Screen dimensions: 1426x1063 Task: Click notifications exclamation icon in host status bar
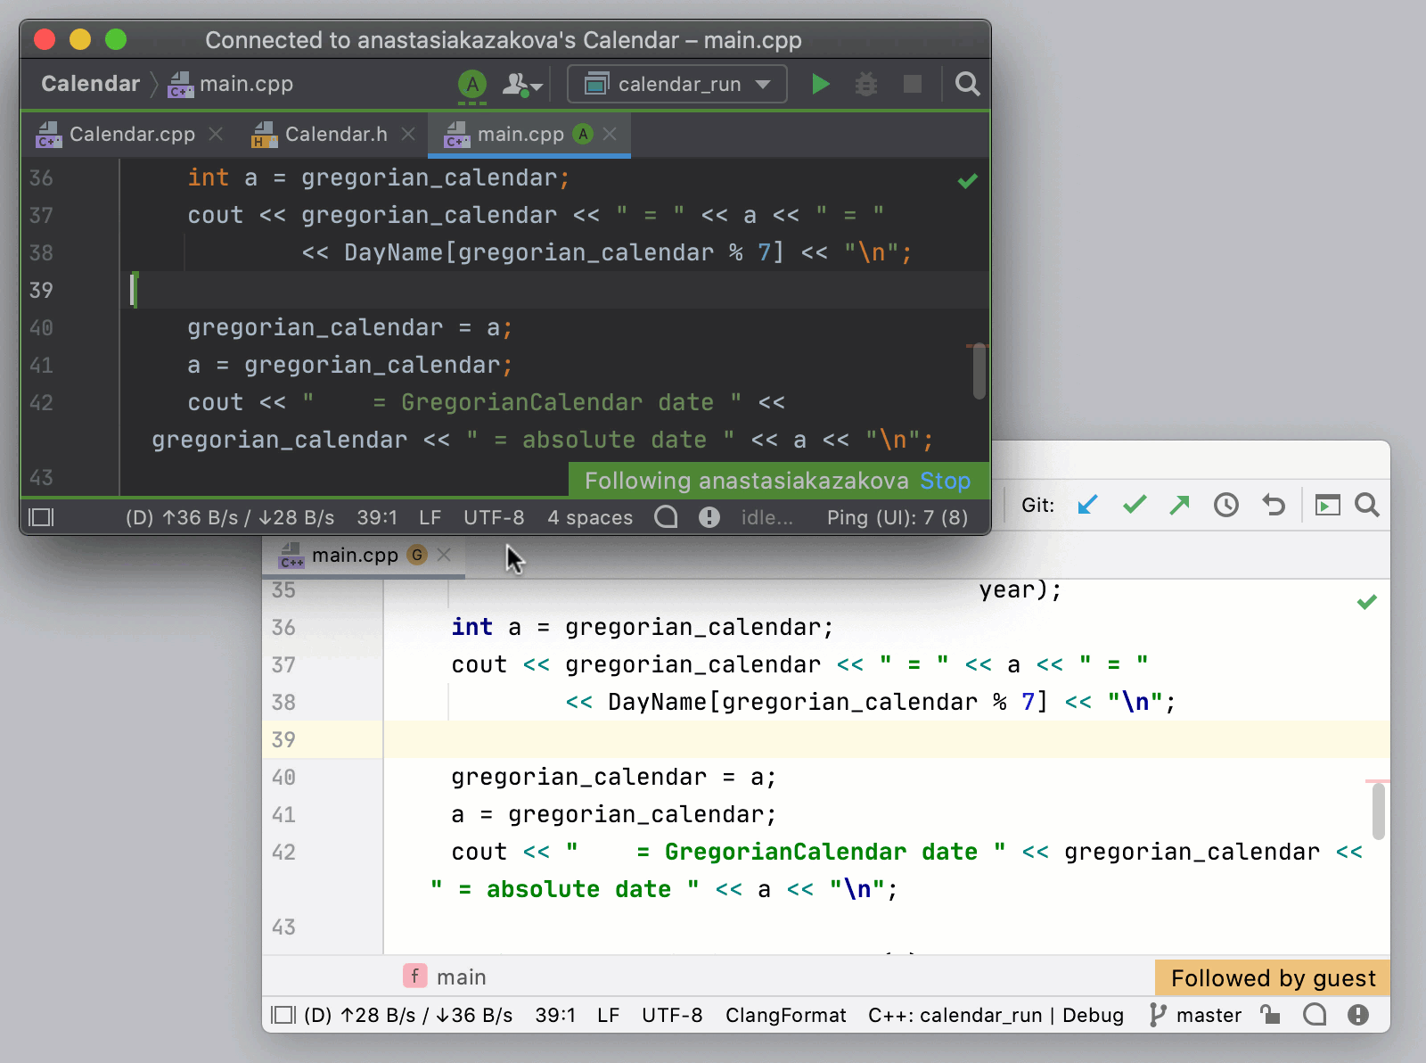point(1358,1015)
